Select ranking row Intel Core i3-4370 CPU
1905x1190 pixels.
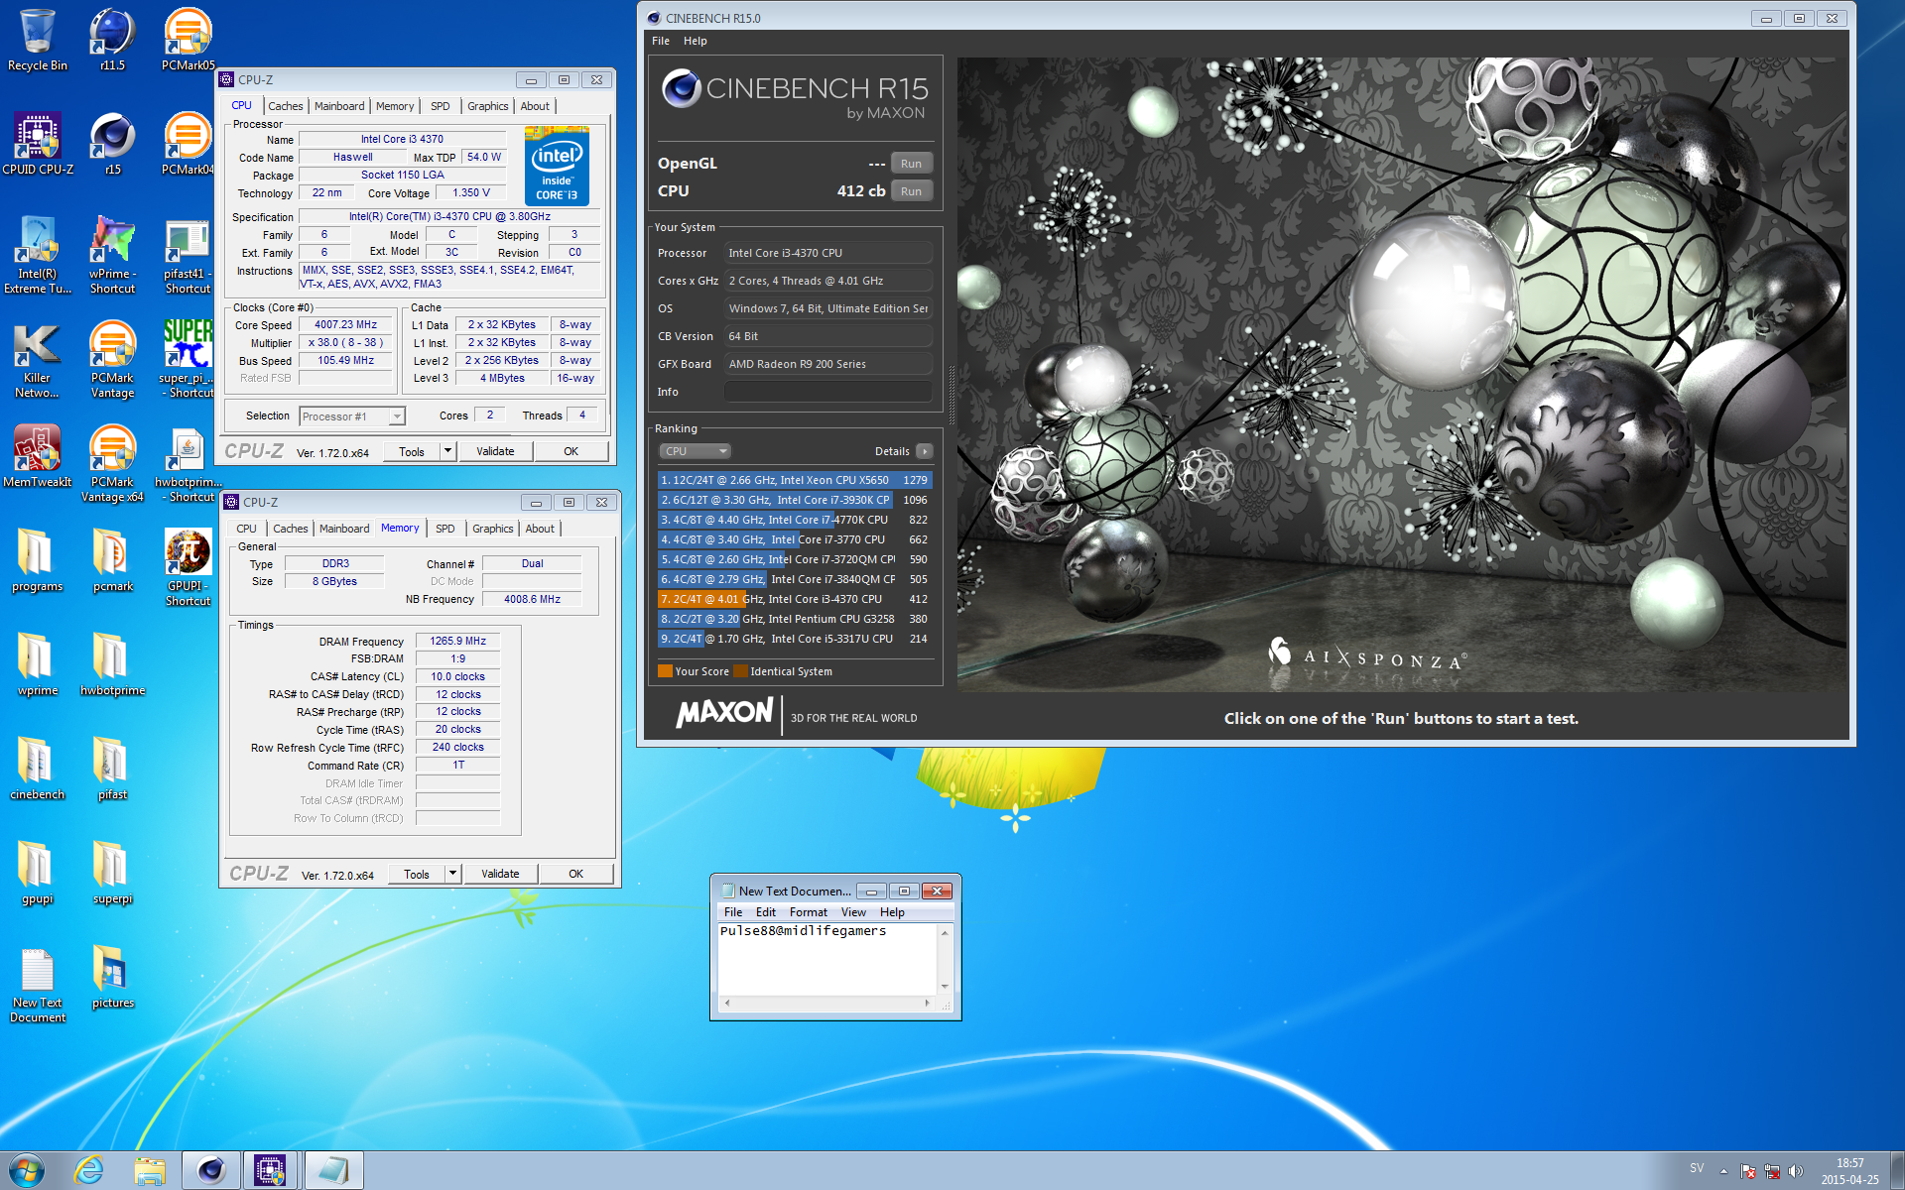click(794, 599)
